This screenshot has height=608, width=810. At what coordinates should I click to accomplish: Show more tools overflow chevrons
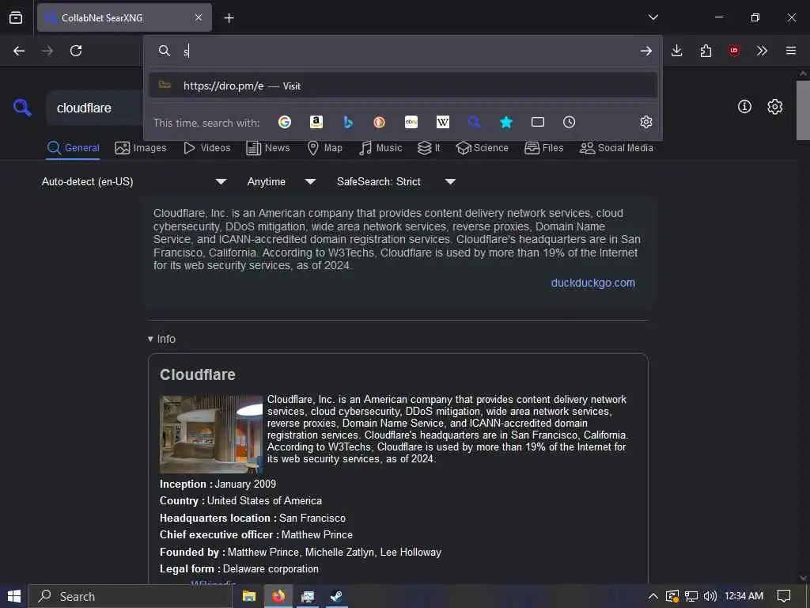point(762,51)
